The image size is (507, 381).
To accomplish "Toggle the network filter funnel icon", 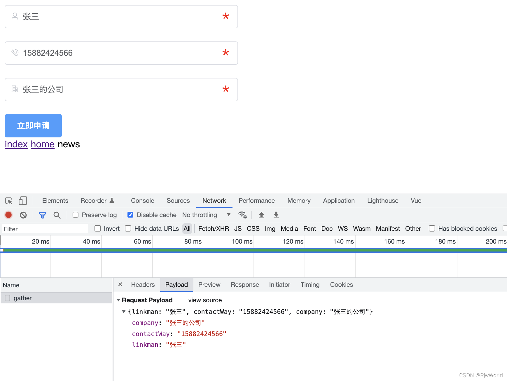I will point(43,215).
